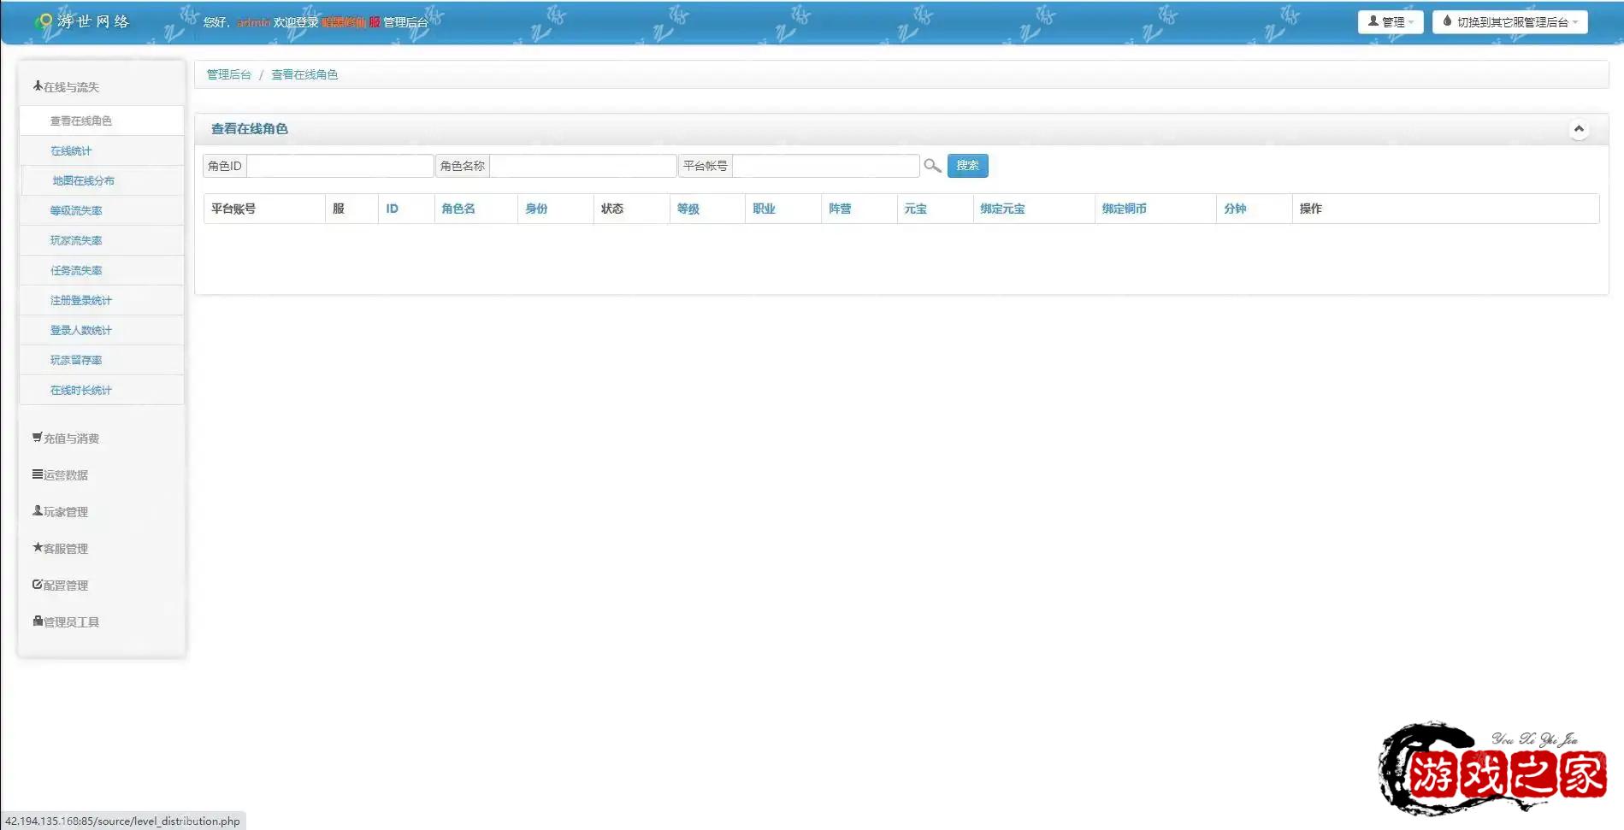1624x830 pixels.
Task: Select 在线统计 in the sidebar
Action: (71, 151)
